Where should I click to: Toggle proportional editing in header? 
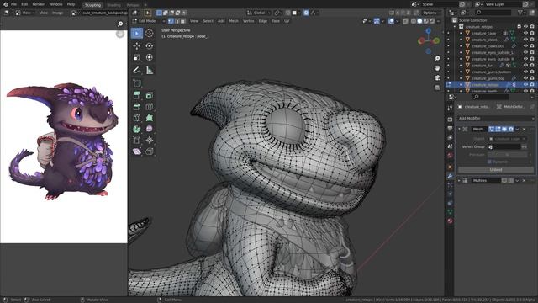click(306, 13)
